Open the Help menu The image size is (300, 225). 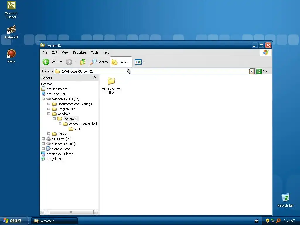(x=106, y=52)
